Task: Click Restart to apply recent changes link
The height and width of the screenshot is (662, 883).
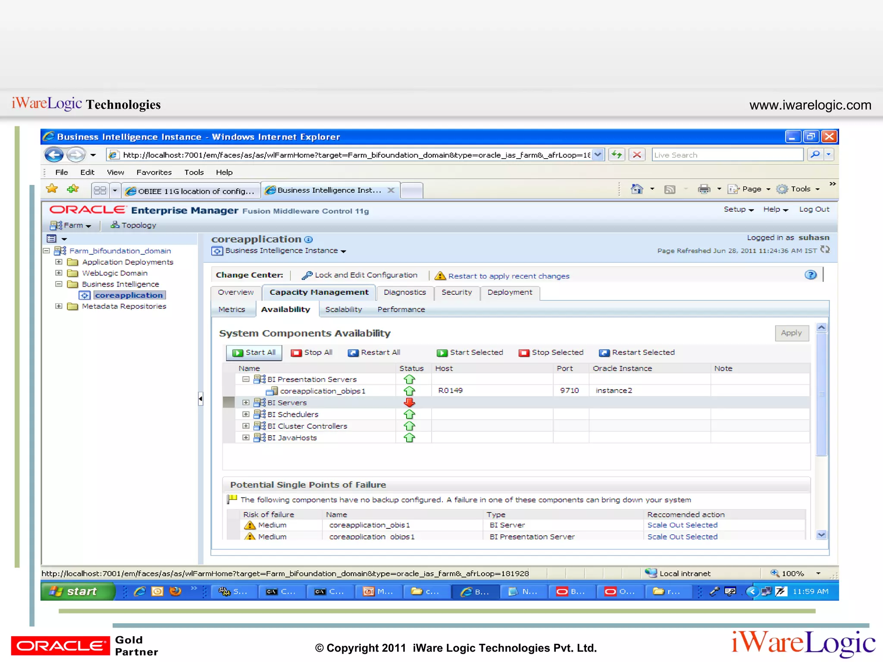Action: coord(508,276)
